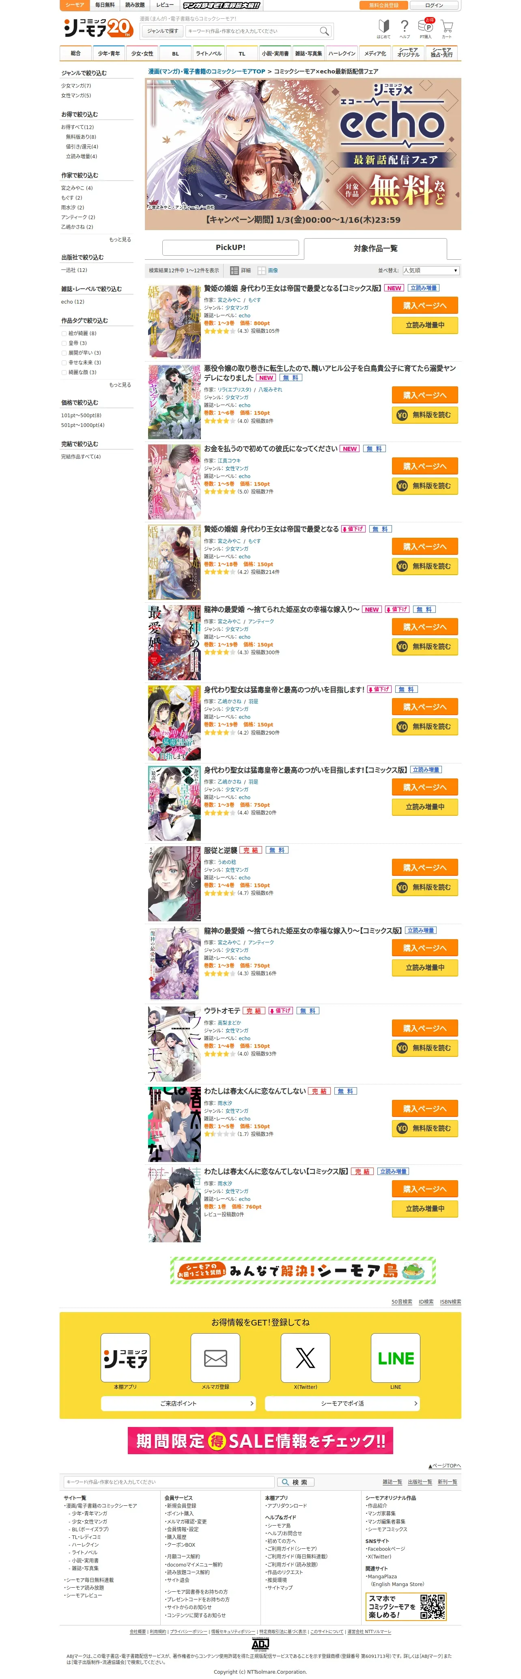Expand もっと見る under author filter
Screen dimensions: 521x1679
(121, 240)
